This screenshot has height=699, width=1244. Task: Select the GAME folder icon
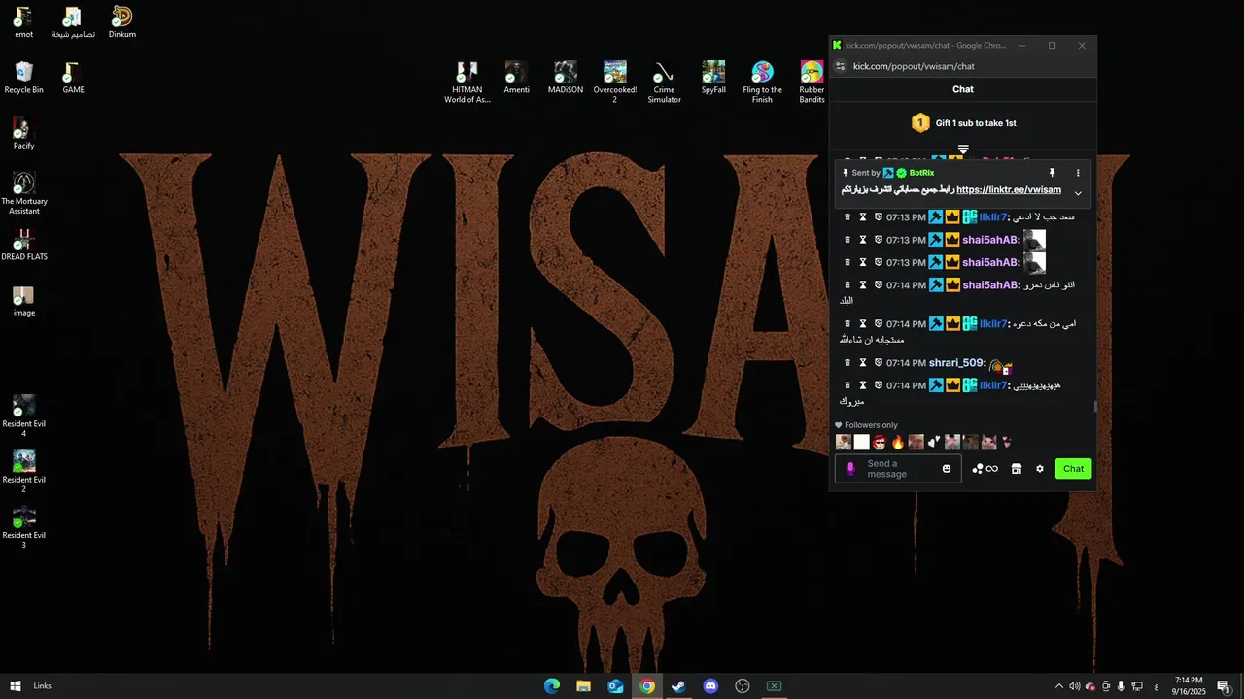pyautogui.click(x=73, y=78)
